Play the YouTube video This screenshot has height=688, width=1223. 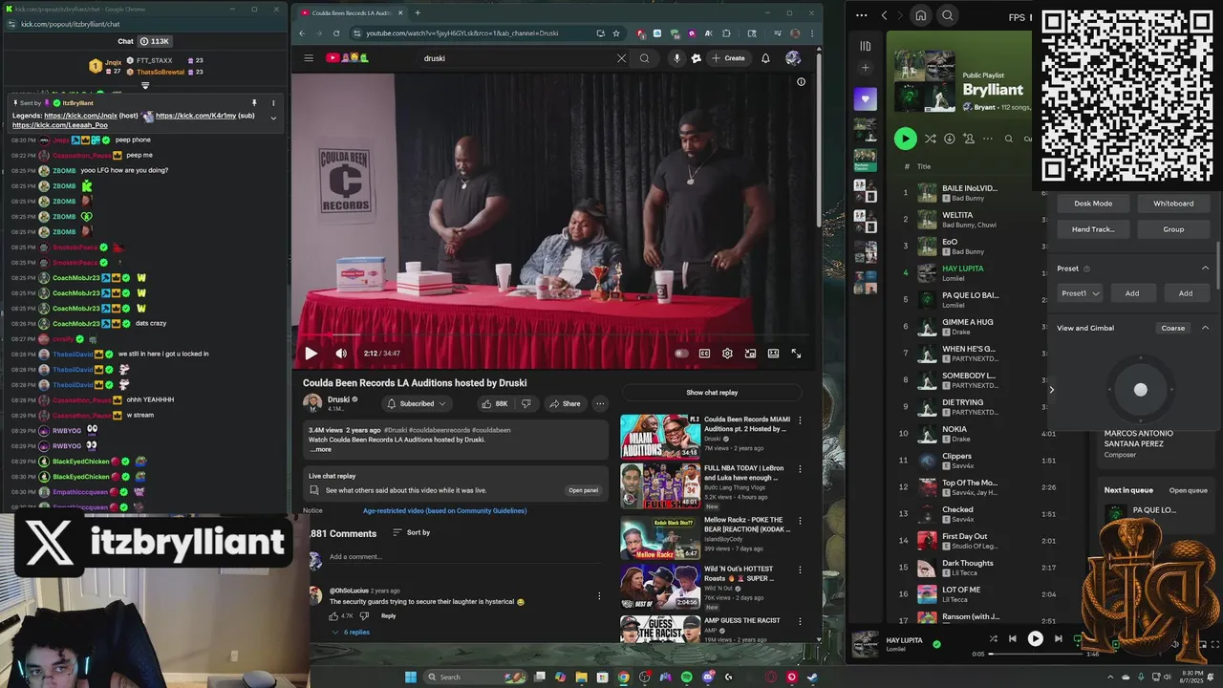coord(311,354)
